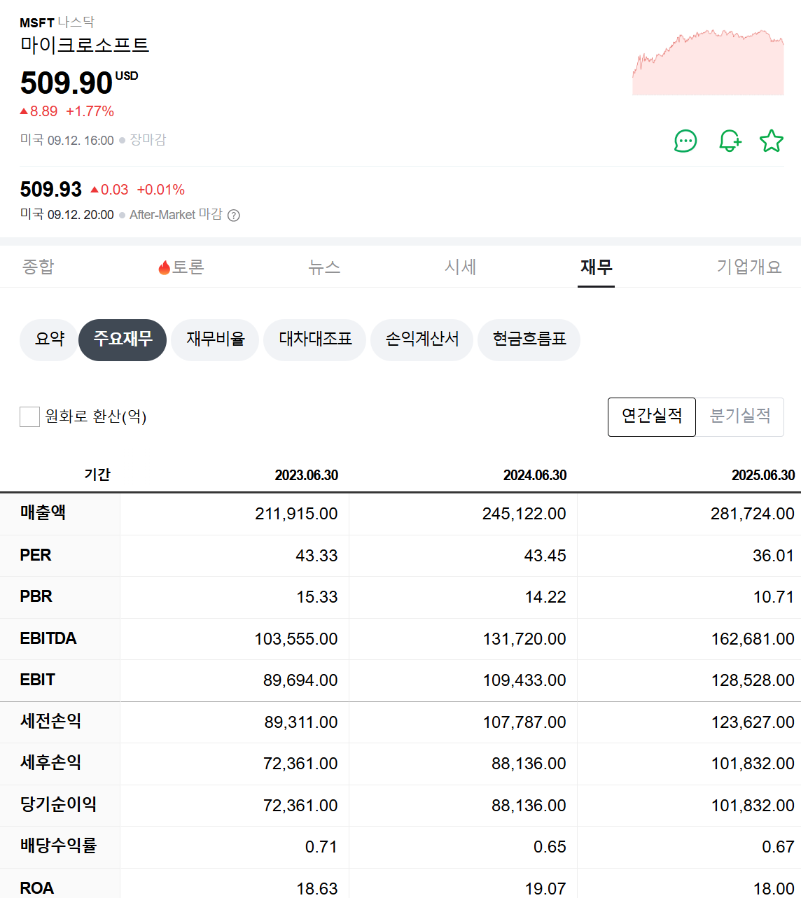Switch to 연간실적 view
801x898 pixels.
tap(652, 416)
